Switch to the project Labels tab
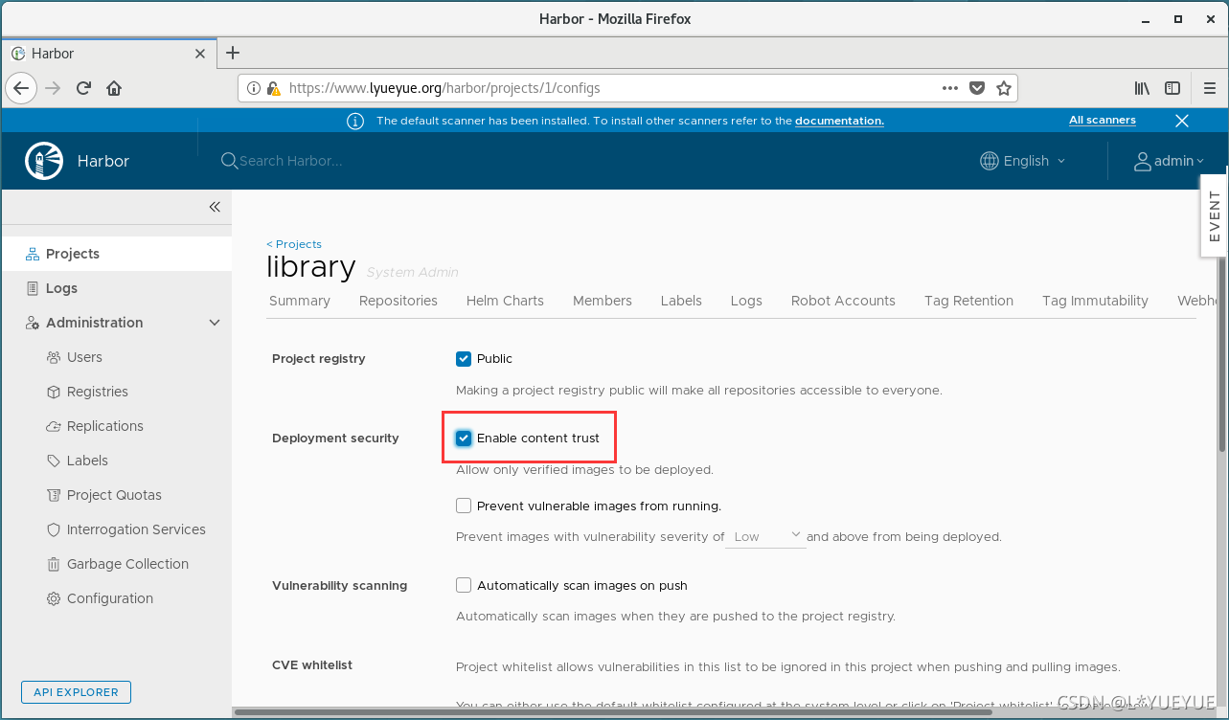This screenshot has width=1229, height=720. 681,301
